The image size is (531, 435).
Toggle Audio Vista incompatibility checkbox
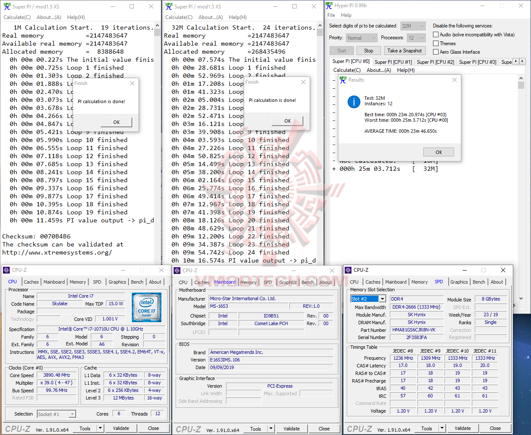(x=436, y=35)
